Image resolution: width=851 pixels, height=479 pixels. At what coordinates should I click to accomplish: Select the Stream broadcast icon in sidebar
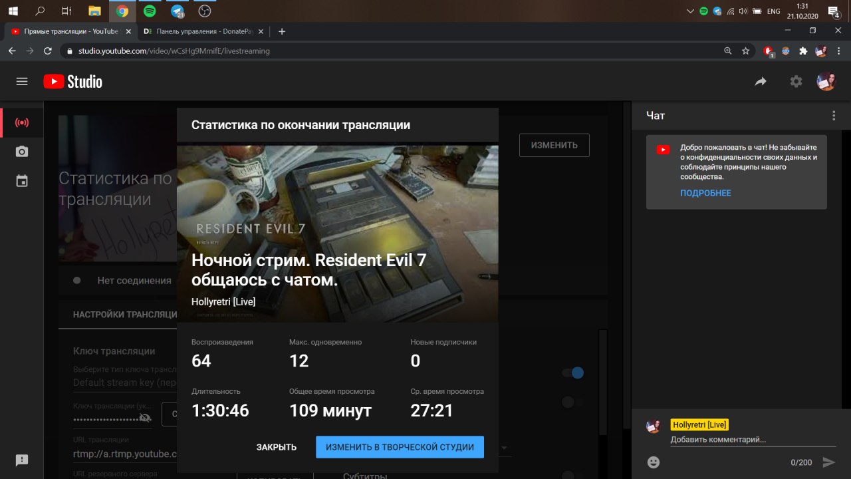pyautogui.click(x=22, y=123)
